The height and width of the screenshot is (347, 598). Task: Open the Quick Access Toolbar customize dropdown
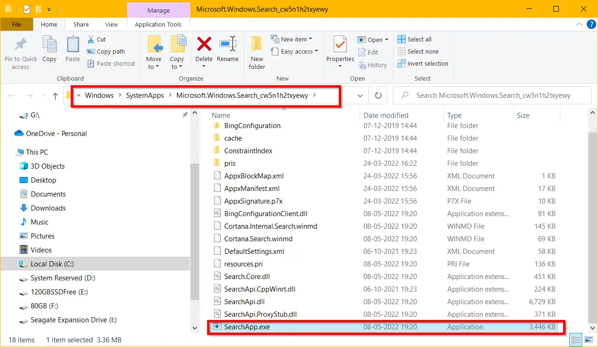(49, 9)
